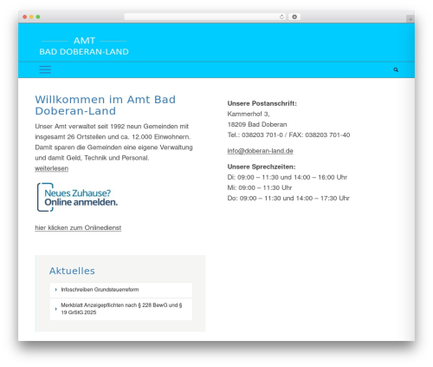Minimize window with yellow traffic light

click(x=31, y=16)
